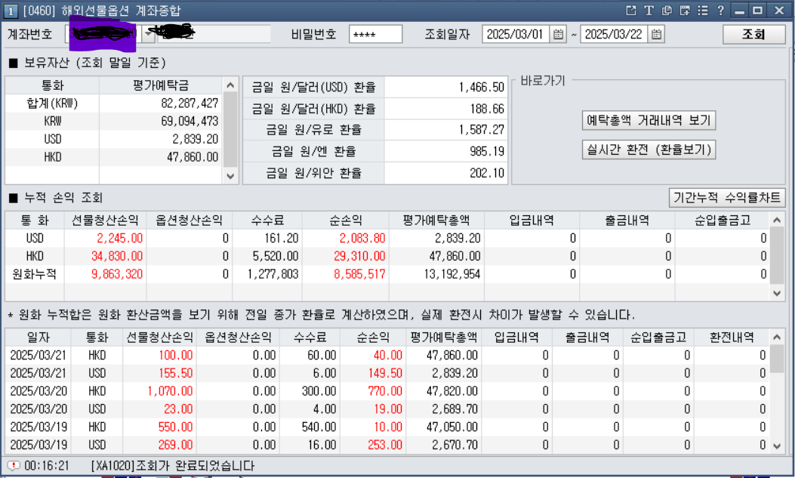This screenshot has width=795, height=478.
Task: Click the yuan exchange rate 202.10
Action: [x=487, y=173]
